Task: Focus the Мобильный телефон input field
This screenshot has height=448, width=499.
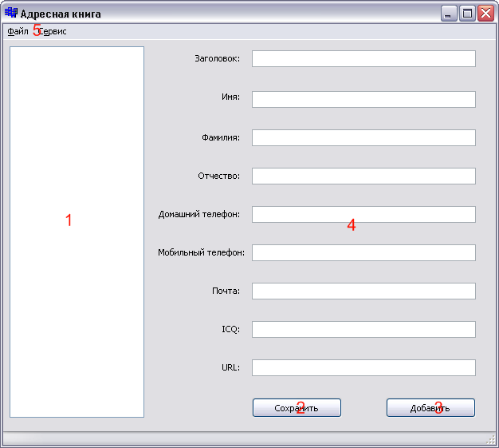Action: [x=363, y=252]
